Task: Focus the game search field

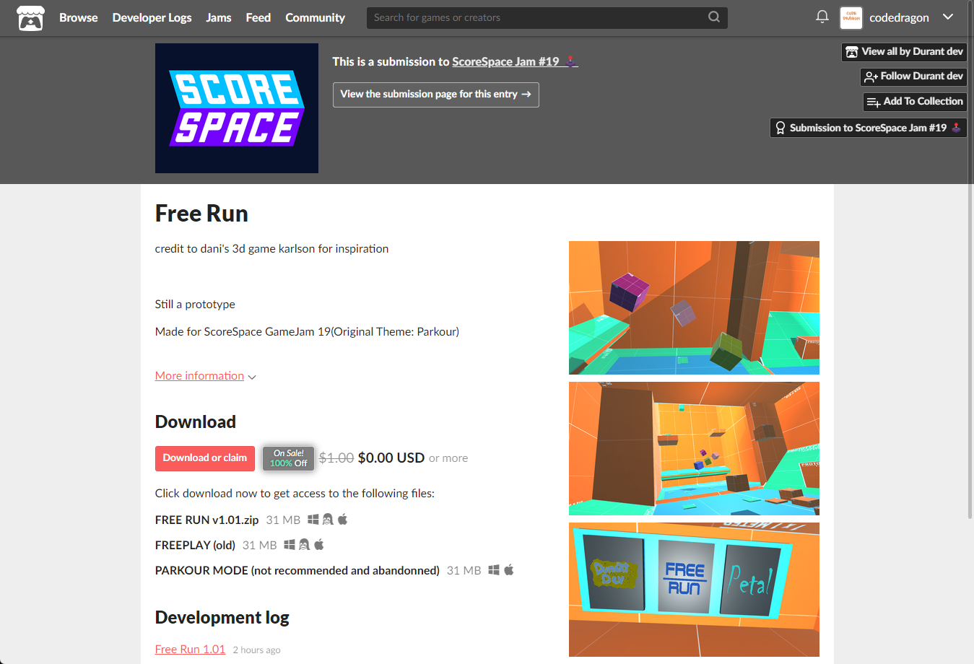Action: coord(547,17)
